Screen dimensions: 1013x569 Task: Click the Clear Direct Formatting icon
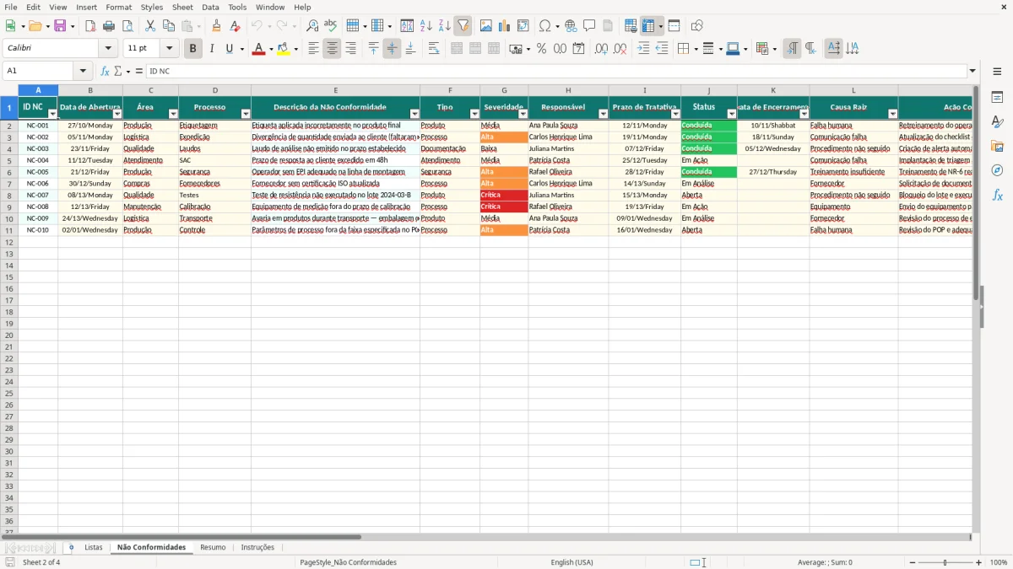tap(235, 26)
